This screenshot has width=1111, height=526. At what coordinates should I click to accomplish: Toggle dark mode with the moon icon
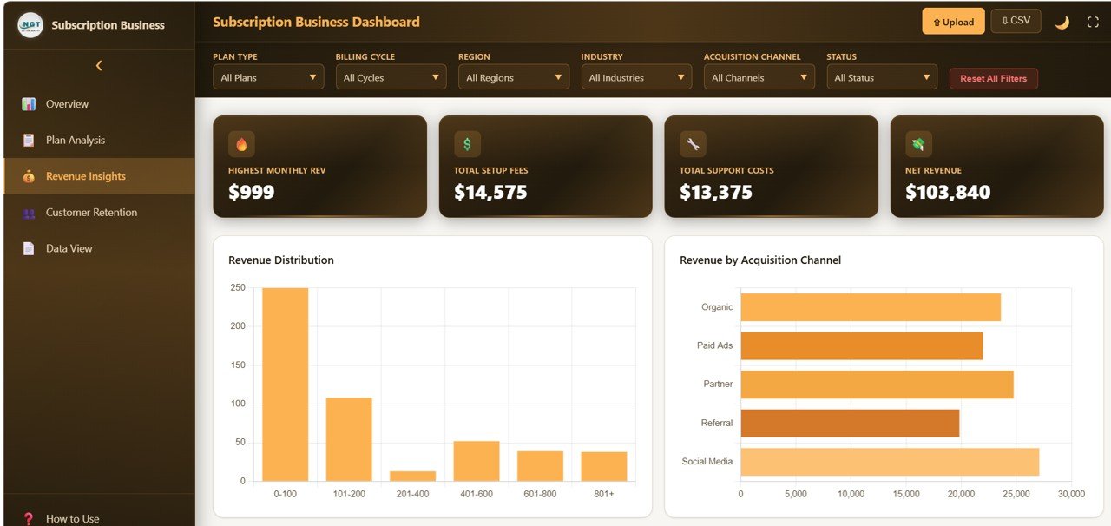(x=1062, y=21)
